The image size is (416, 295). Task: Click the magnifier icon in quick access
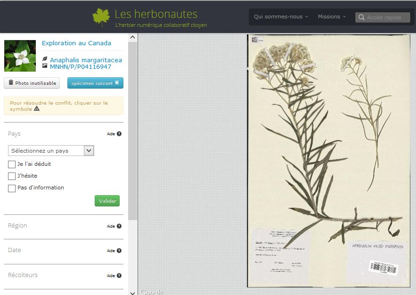tap(361, 17)
